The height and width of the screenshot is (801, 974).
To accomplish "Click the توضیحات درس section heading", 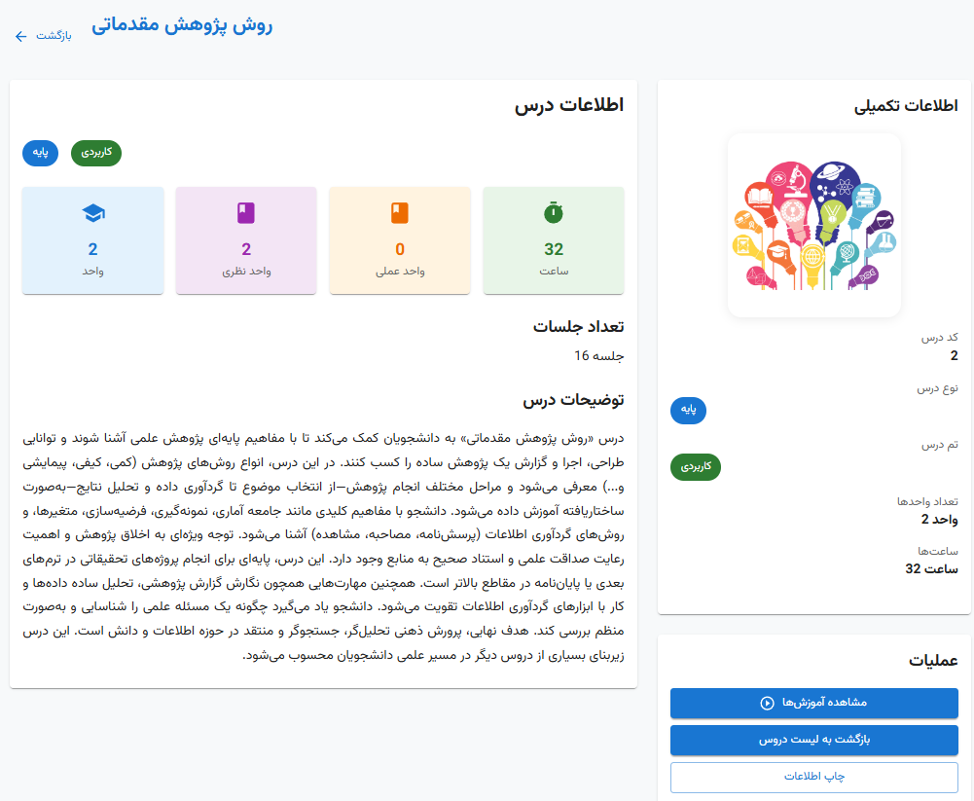I will coord(572,400).
